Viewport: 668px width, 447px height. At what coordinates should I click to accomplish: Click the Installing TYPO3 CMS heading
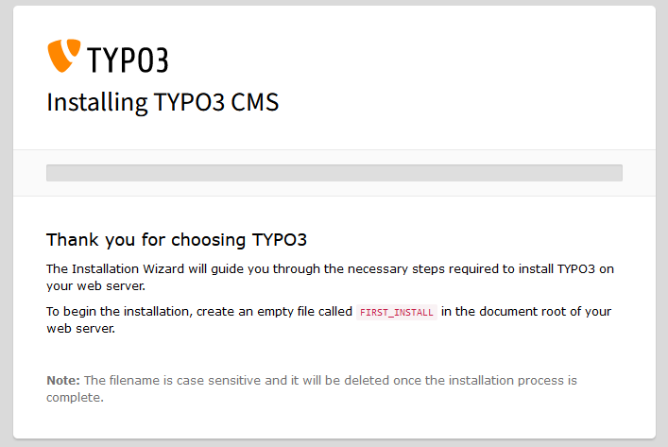click(163, 102)
